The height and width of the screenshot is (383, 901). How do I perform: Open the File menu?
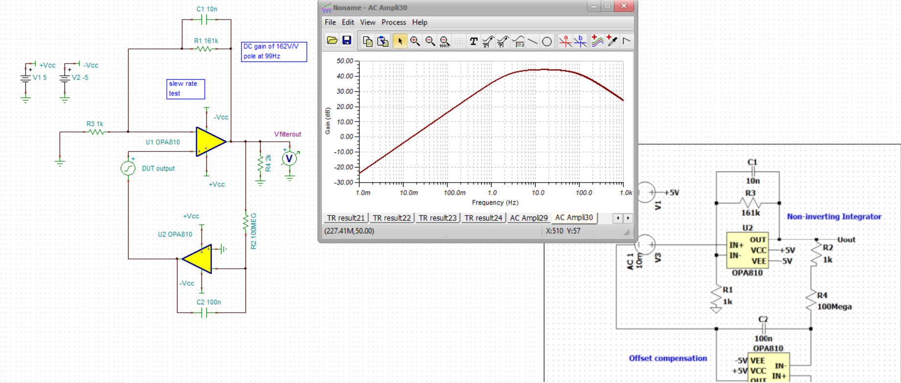click(x=330, y=22)
